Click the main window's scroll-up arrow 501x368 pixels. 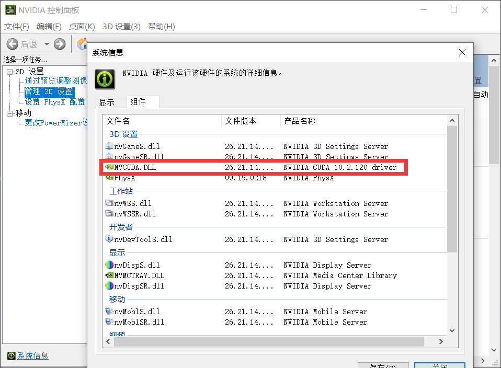[494, 61]
